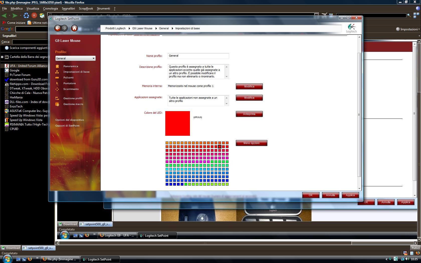The width and height of the screenshot is (421, 263).
Task: Show hidden tray icons arrow
Action: 386,259
